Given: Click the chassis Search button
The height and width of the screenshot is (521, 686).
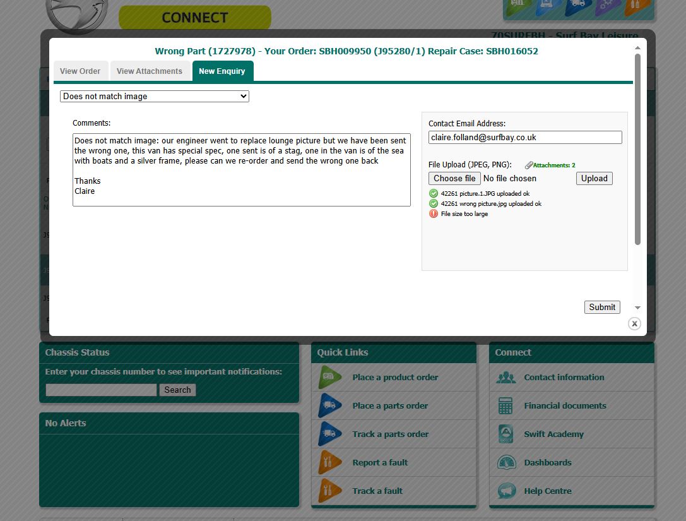Looking at the screenshot, I should pos(177,390).
